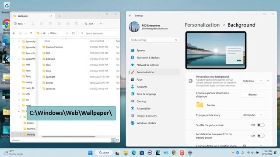Click the Paste icon in File Explorer toolbar

pos(50,24)
